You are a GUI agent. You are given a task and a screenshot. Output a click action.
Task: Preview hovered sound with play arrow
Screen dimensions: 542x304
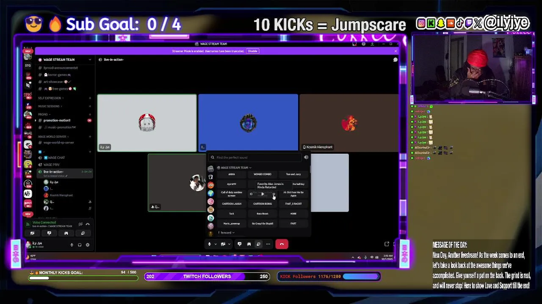tap(263, 194)
